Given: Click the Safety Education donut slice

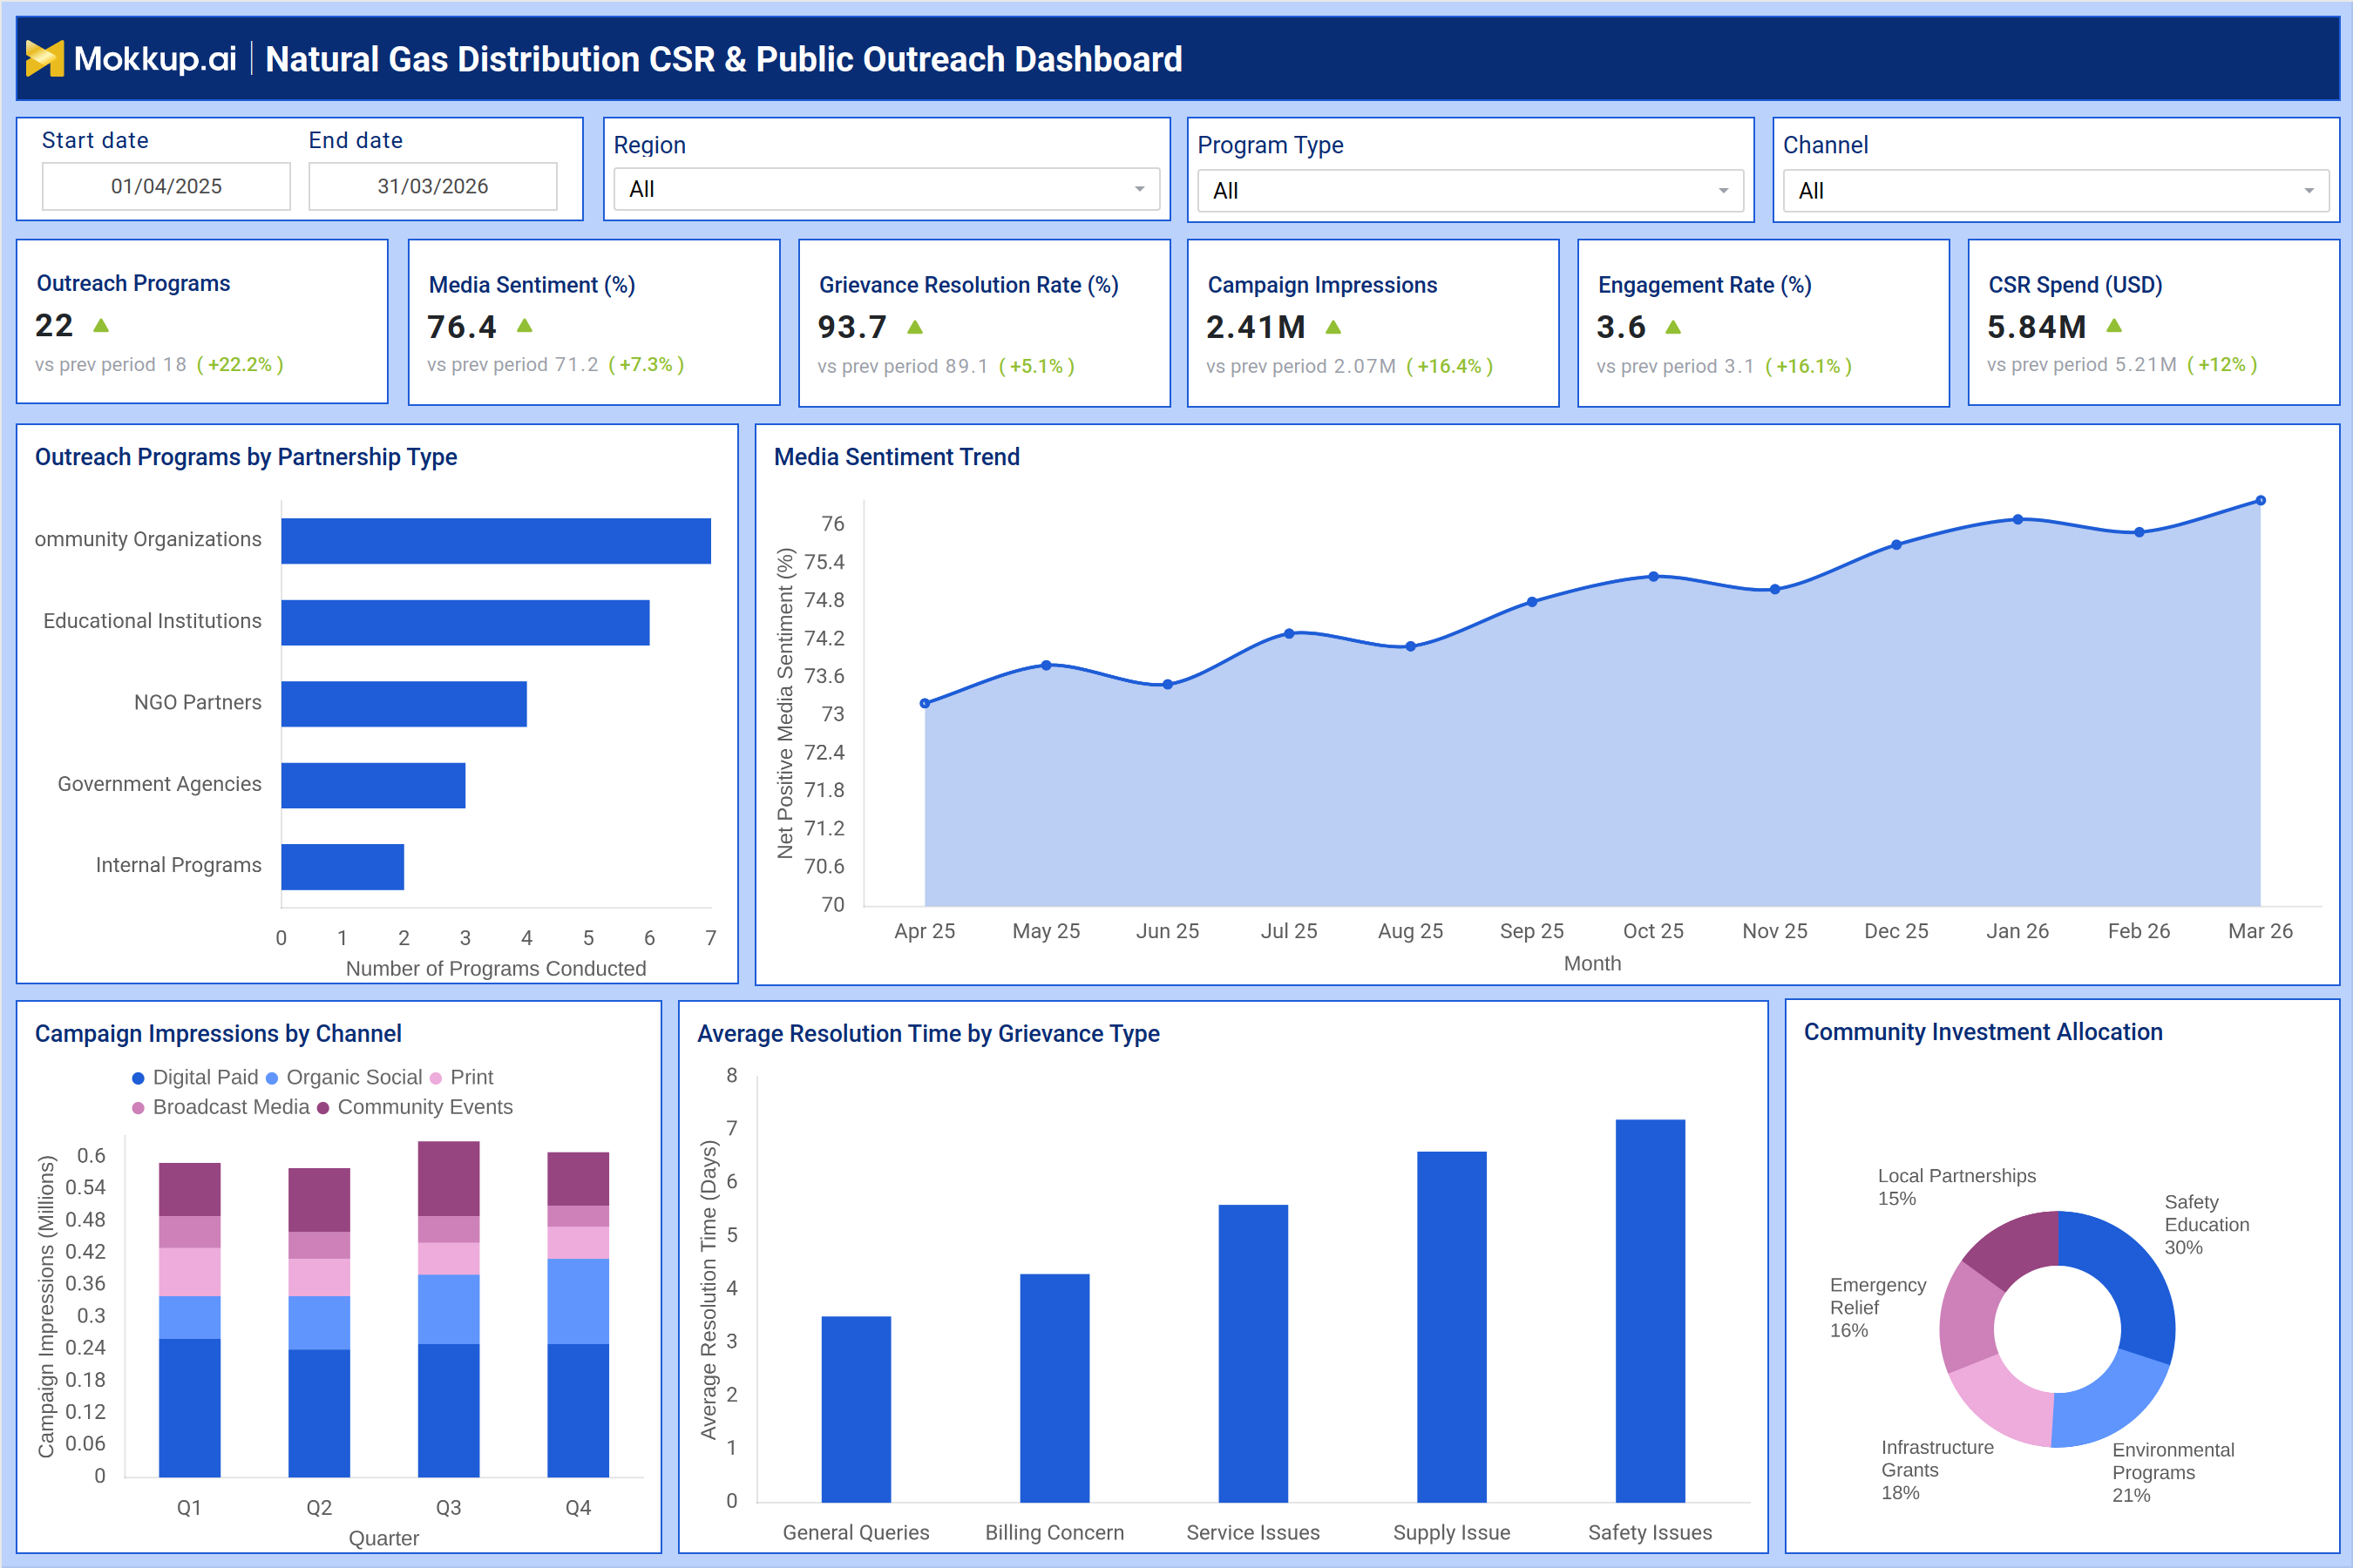Looking at the screenshot, I should click(2132, 1276).
